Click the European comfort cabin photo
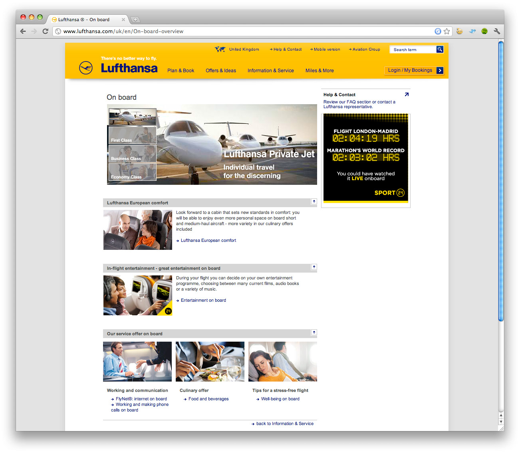Image resolution: width=520 pixels, height=453 pixels. [x=138, y=230]
